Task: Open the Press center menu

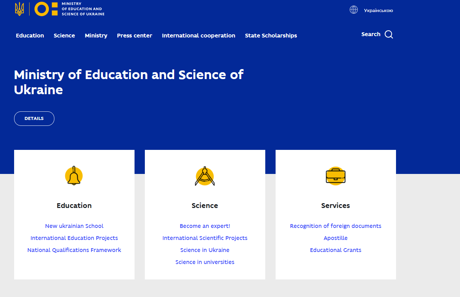Action: click(135, 35)
